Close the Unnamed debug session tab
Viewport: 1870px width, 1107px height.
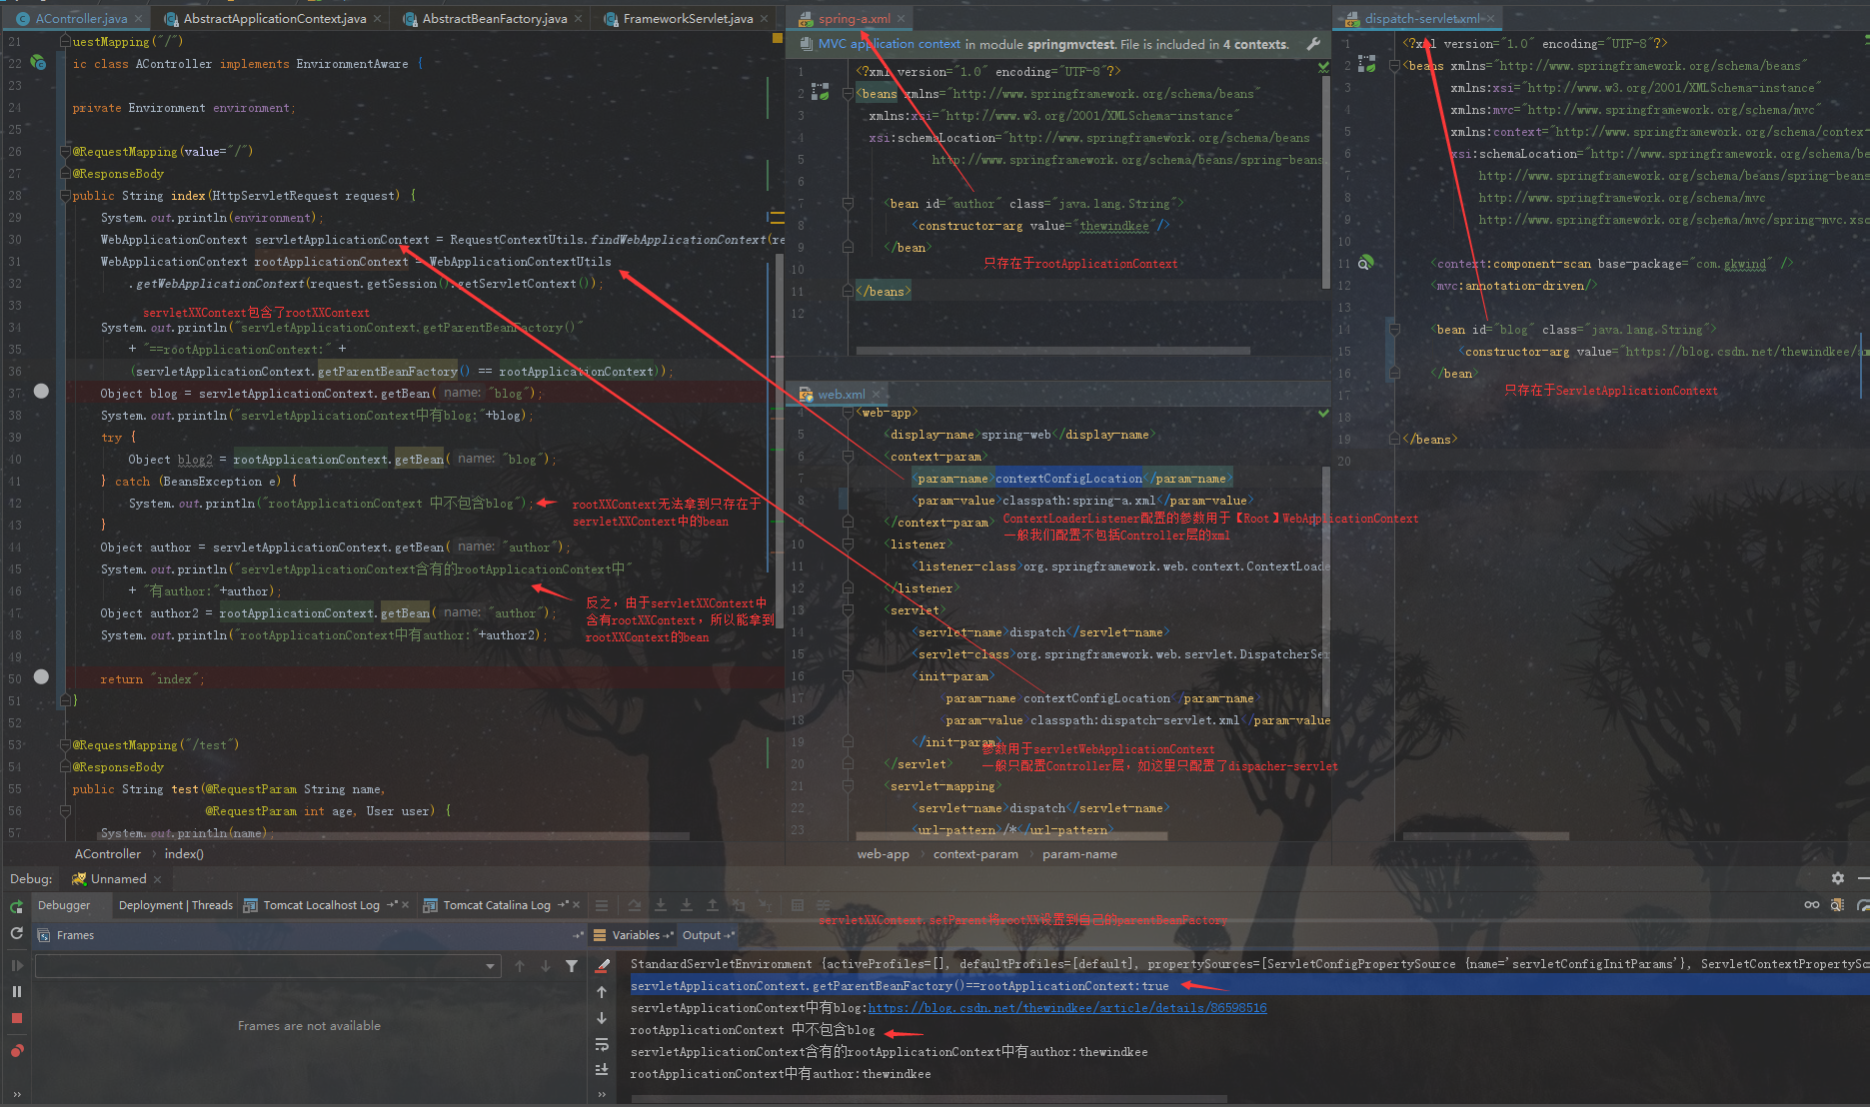pos(157,879)
